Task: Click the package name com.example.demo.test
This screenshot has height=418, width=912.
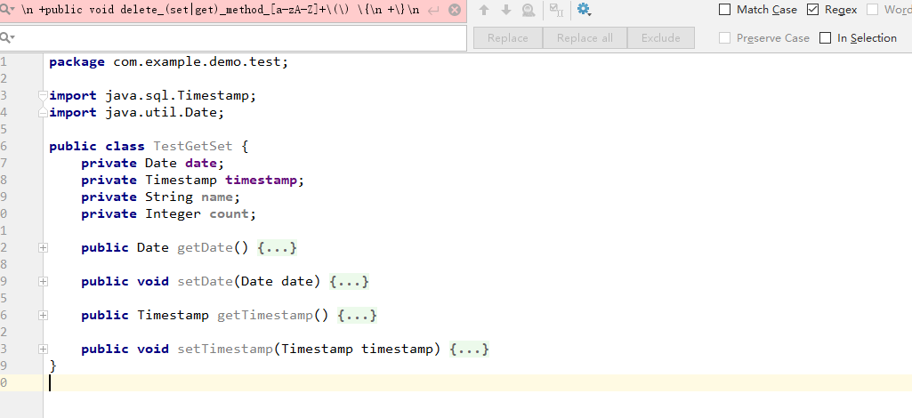Action: tap(198, 61)
